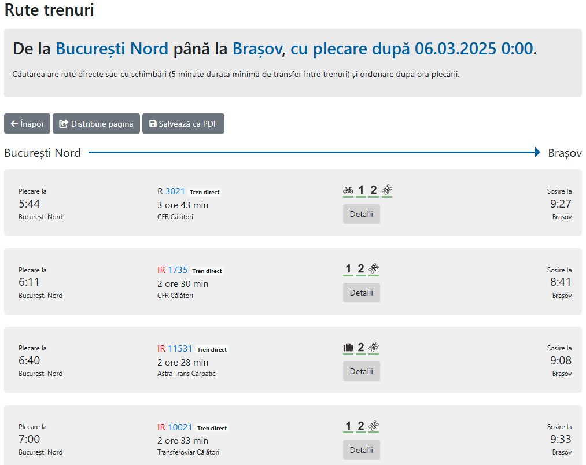
Task: Open Detalii for train R 3021
Action: [362, 214]
